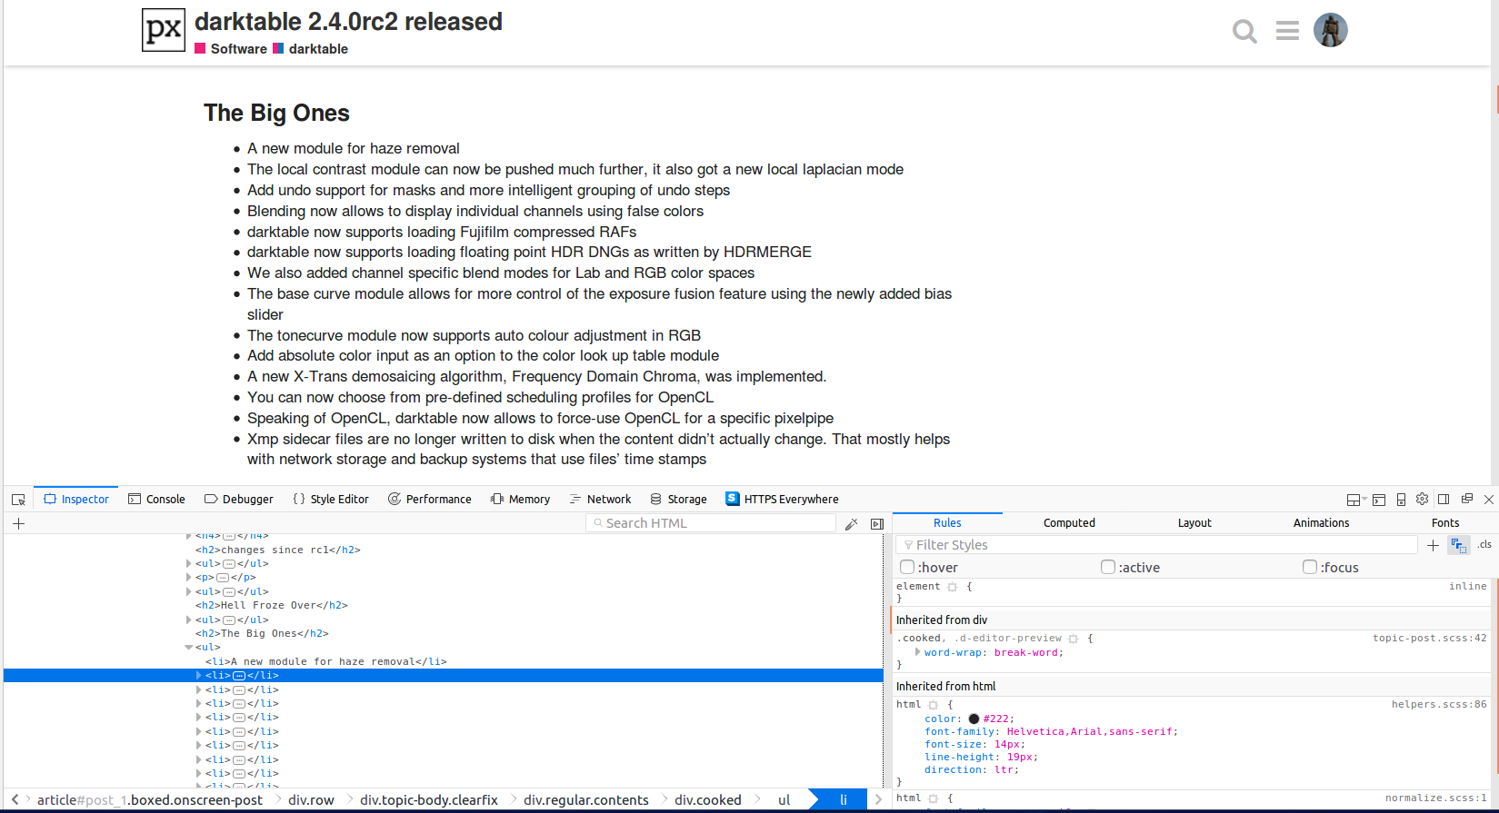Image resolution: width=1499 pixels, height=813 pixels.
Task: Toggle the inspector sidebar pane button
Action: coord(877,524)
